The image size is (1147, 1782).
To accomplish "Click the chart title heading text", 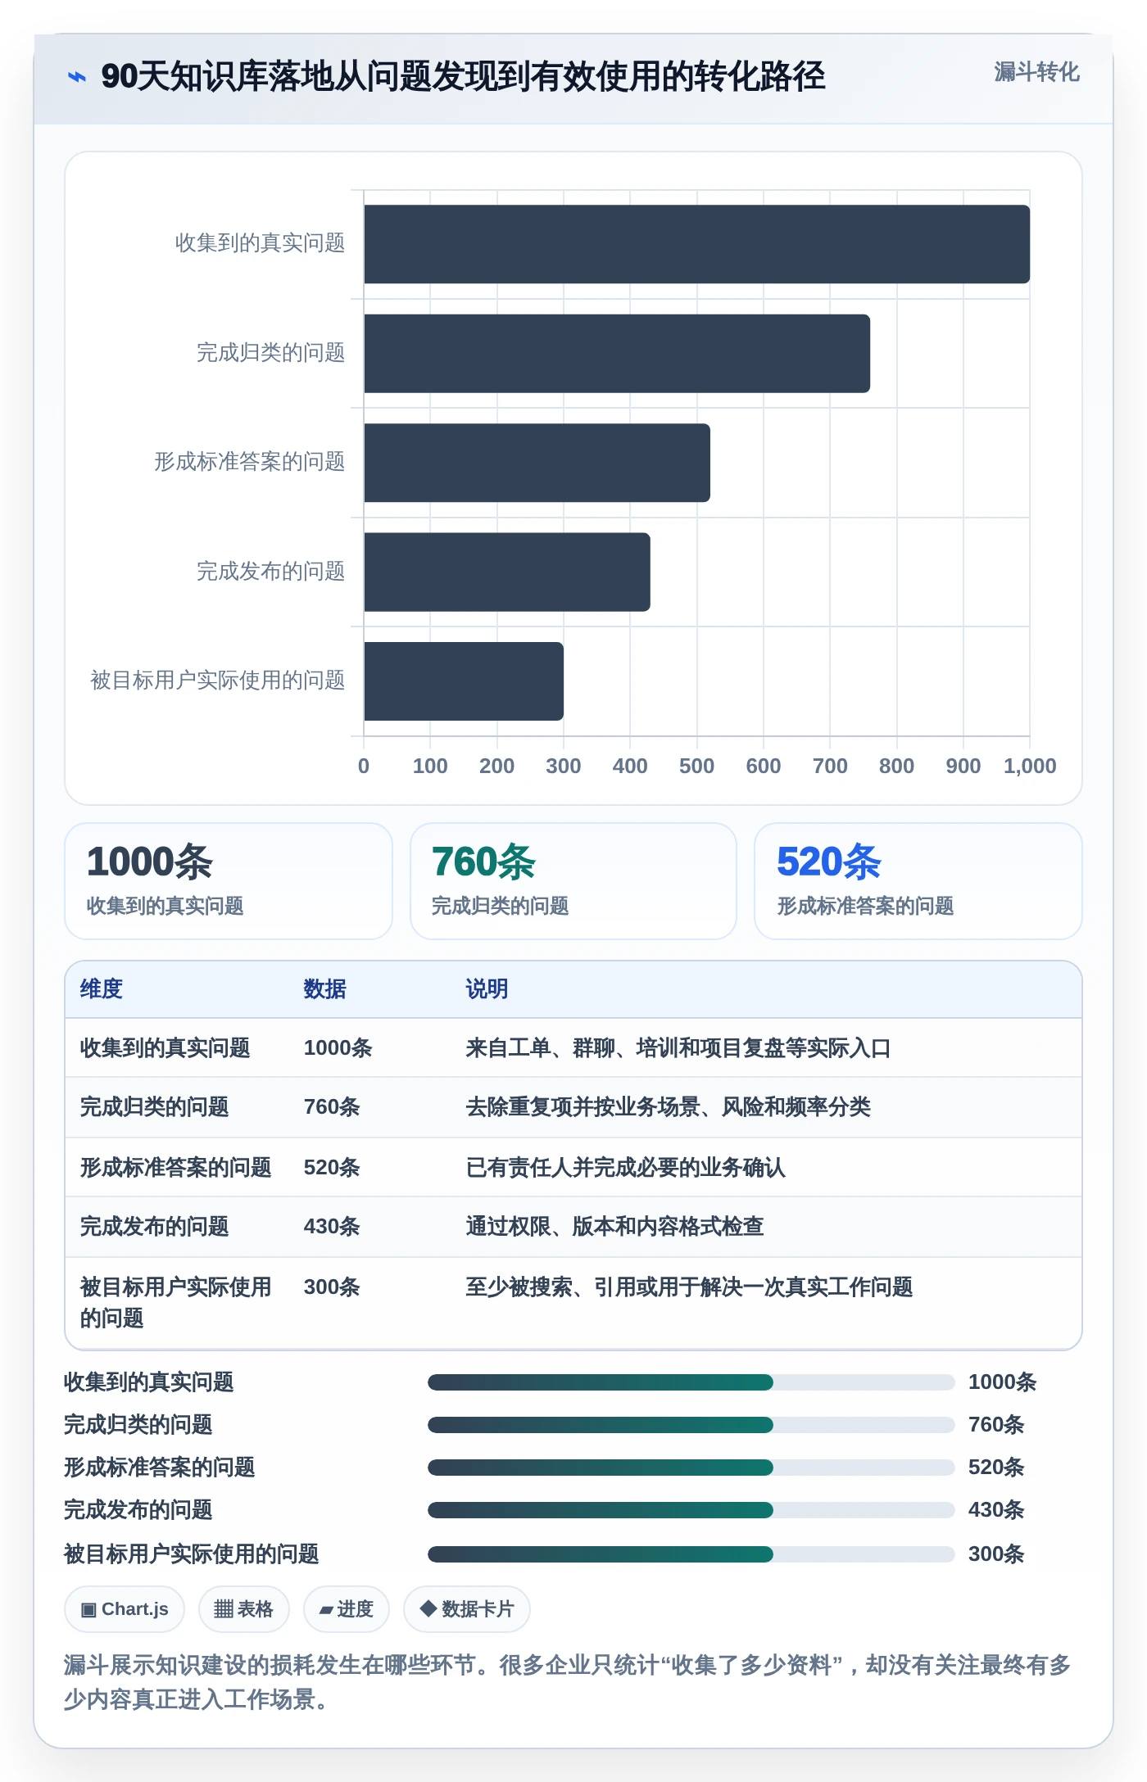I will point(463,76).
